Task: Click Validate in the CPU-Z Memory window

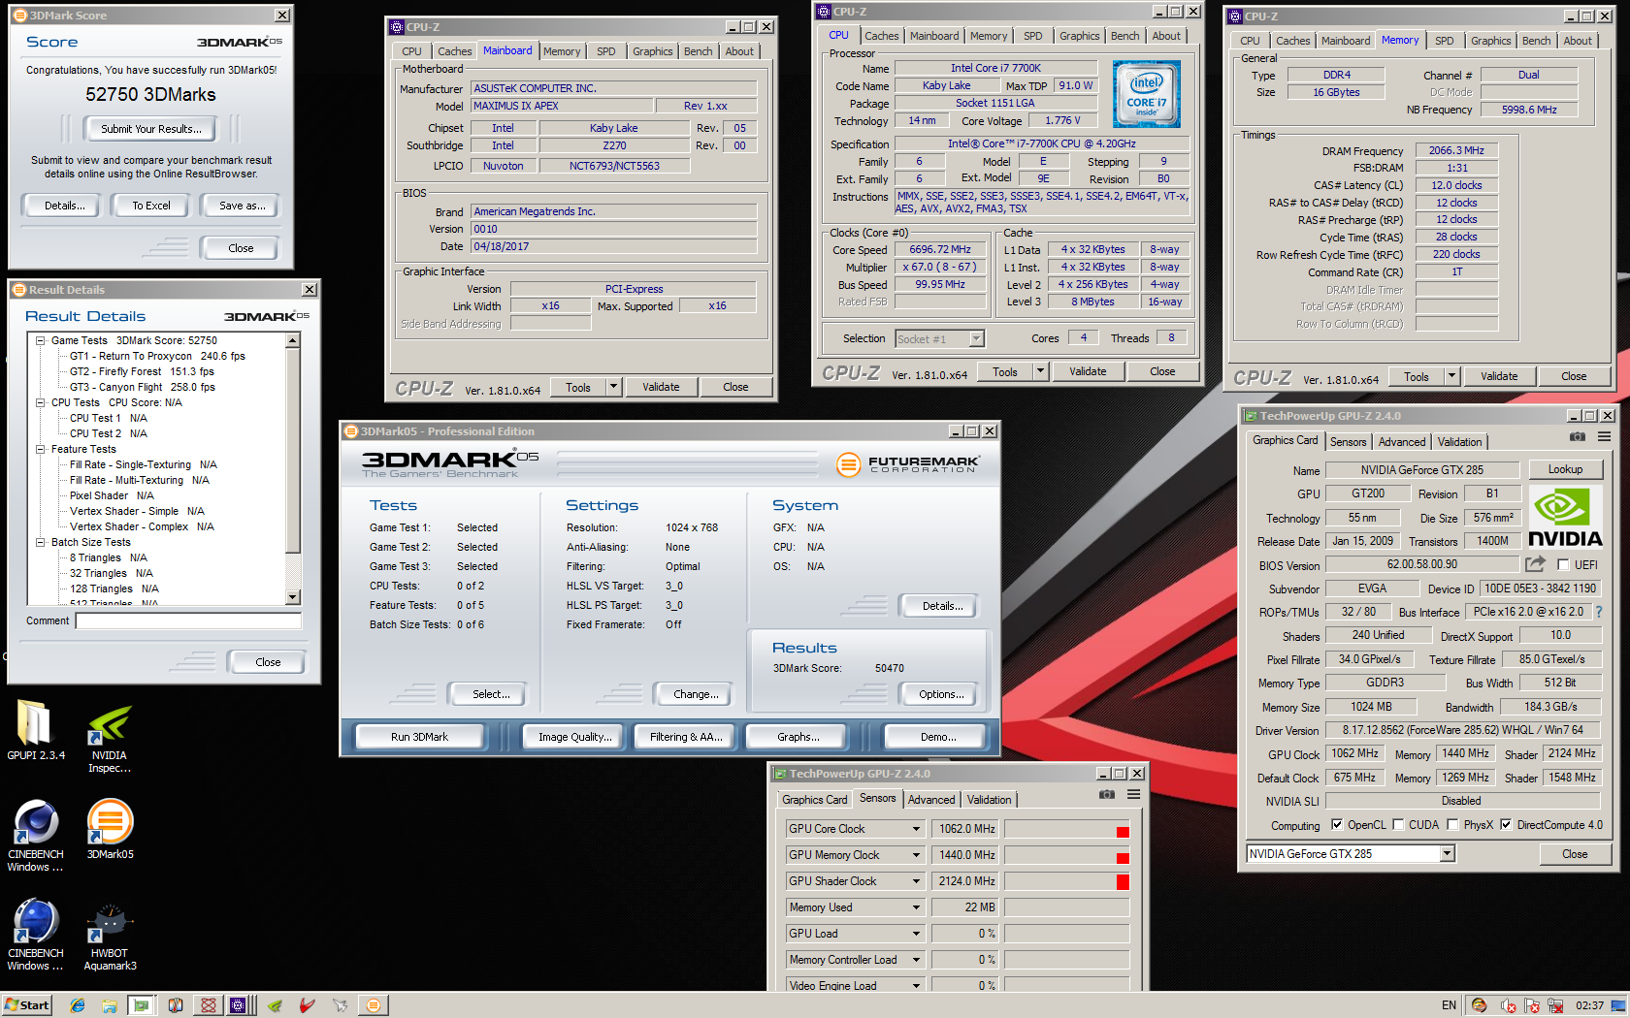Action: pyautogui.click(x=1499, y=376)
